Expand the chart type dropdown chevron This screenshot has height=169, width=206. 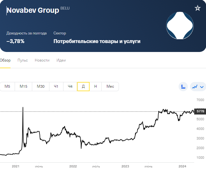pyautogui.click(x=202, y=87)
